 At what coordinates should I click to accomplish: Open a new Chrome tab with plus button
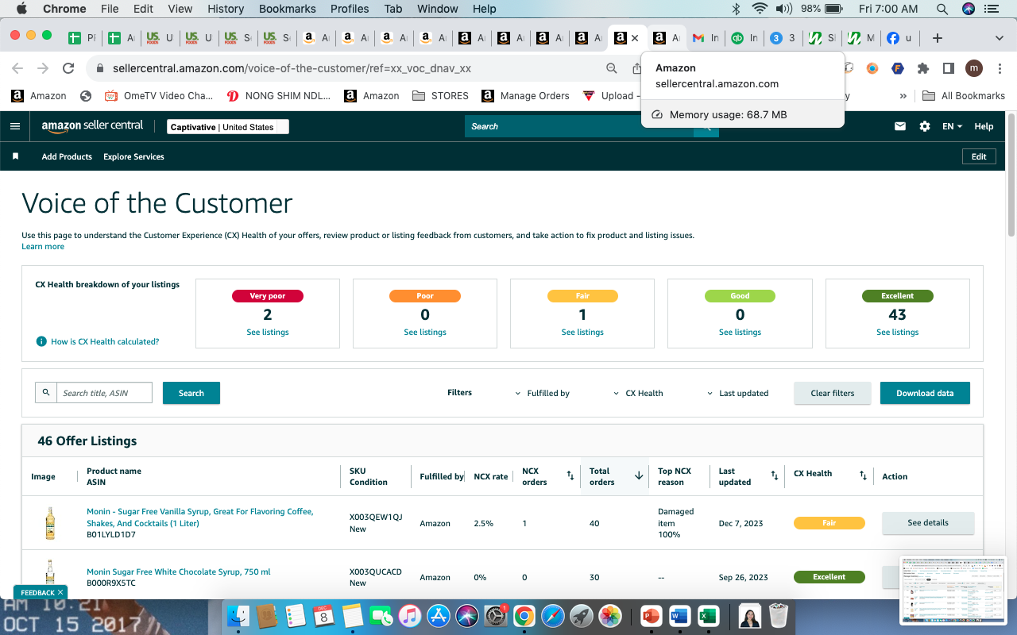[938, 37]
